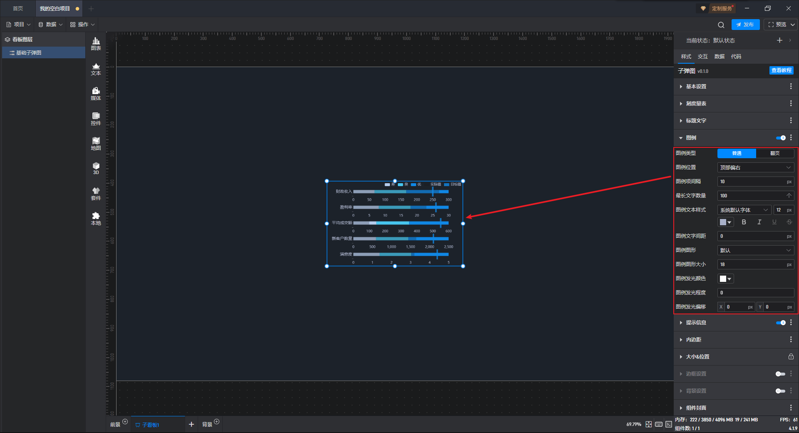Screen dimensions: 799x433
Task: Add a new sub-board with plus
Action: pos(191,424)
